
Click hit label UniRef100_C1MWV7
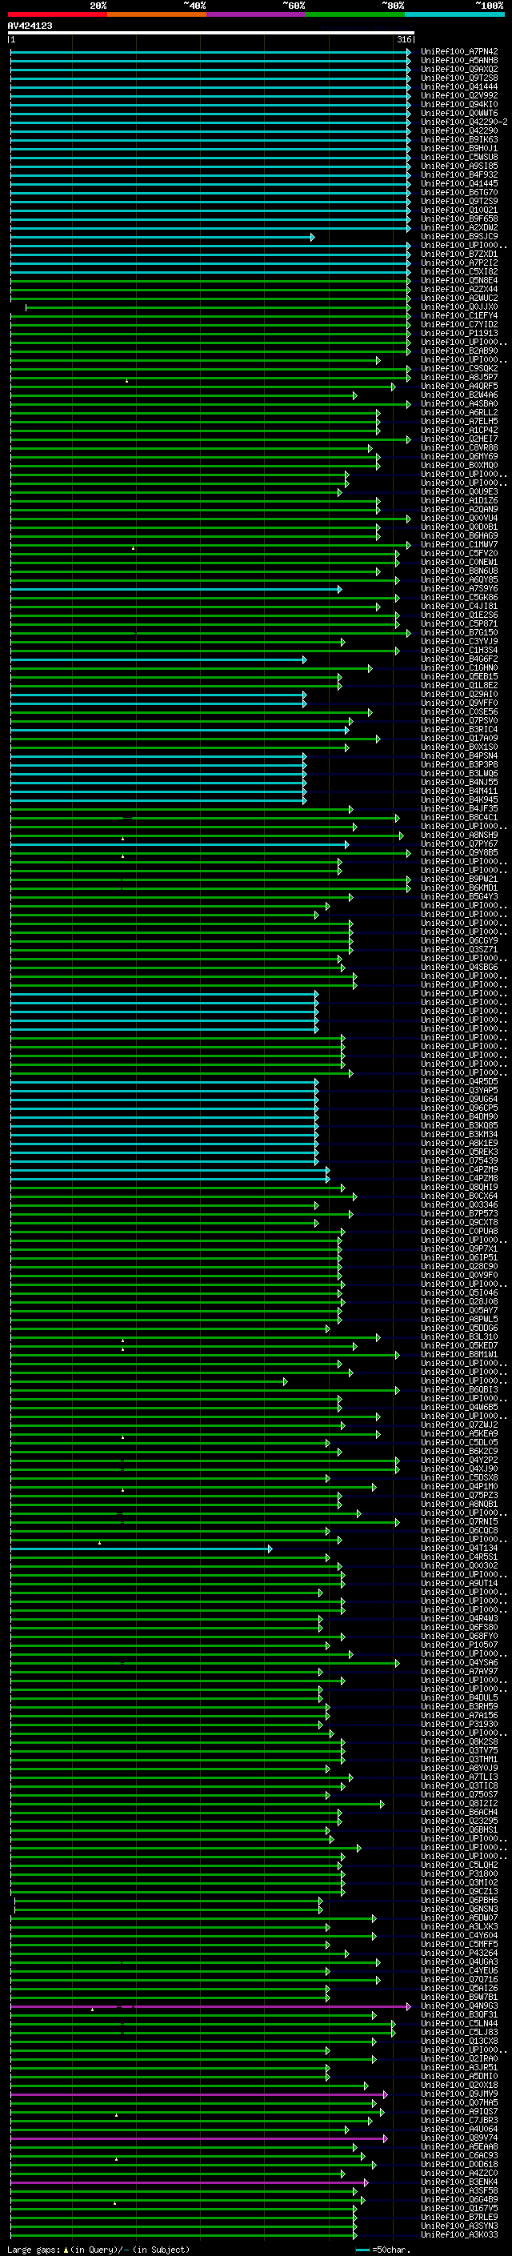pyautogui.click(x=458, y=545)
